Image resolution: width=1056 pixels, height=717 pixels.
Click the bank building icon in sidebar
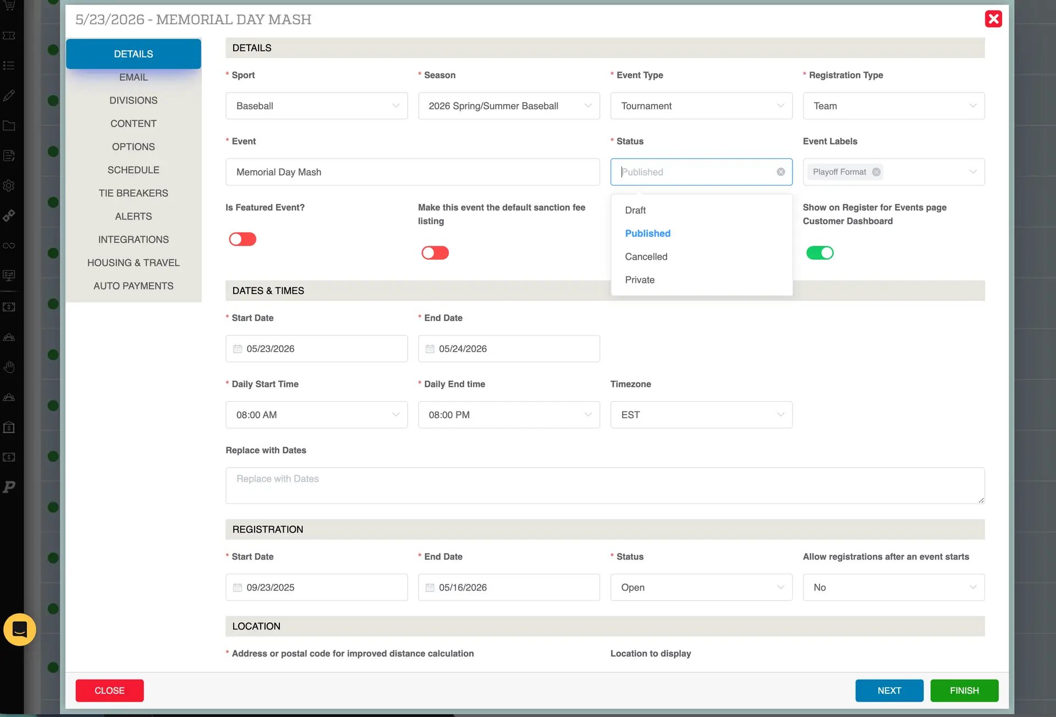9,427
